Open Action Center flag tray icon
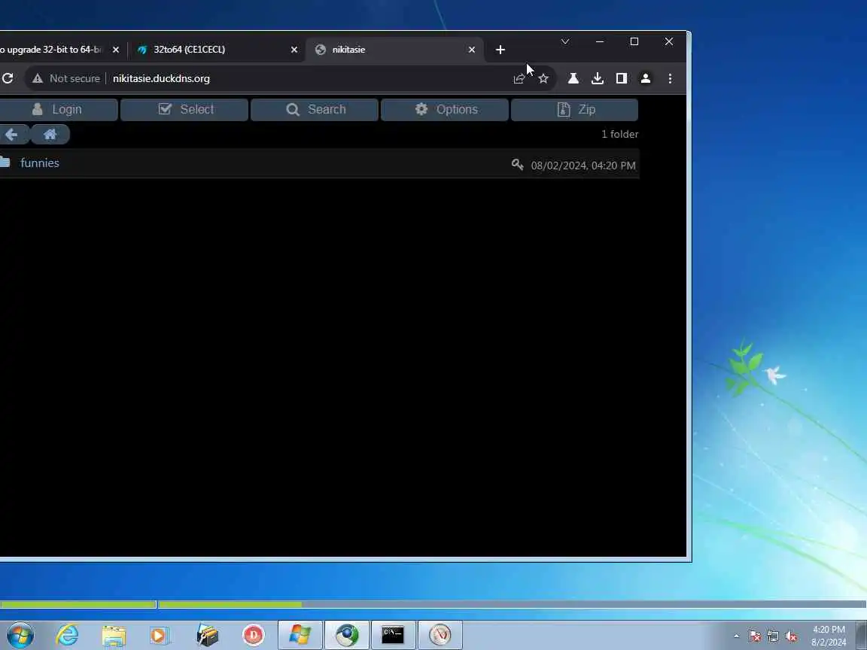The height and width of the screenshot is (650, 867). [755, 636]
